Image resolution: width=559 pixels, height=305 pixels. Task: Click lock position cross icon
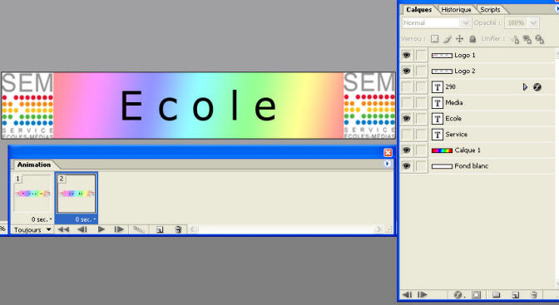(459, 39)
